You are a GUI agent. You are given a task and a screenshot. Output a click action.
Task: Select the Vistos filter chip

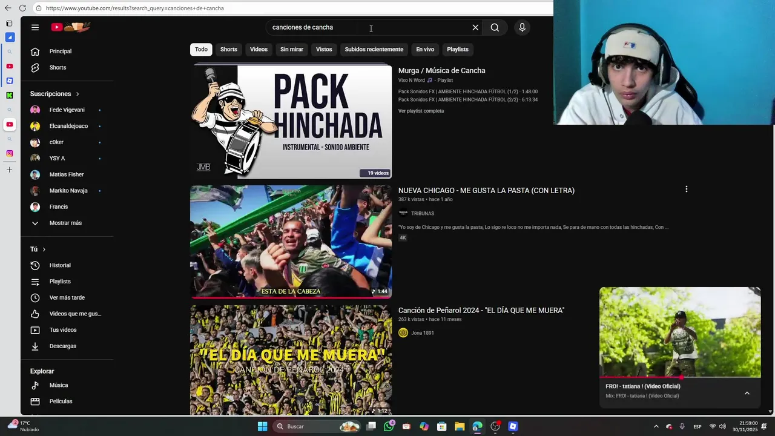(324, 49)
